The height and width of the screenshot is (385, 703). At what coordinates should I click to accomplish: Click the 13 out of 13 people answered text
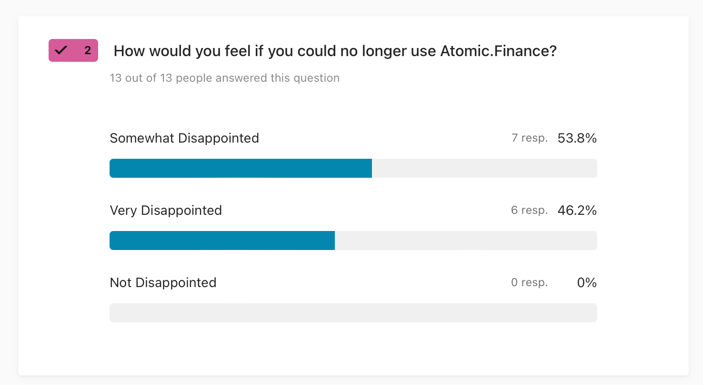(x=224, y=78)
